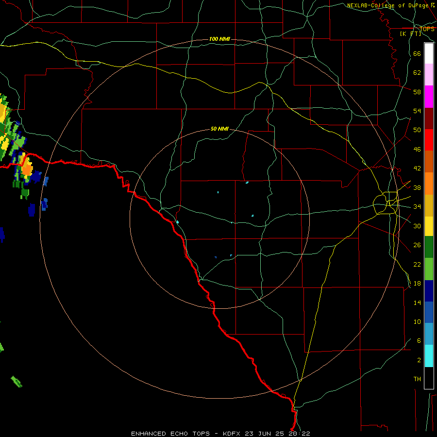Image resolution: width=437 pixels, height=437 pixels.
Task: Click the white swatch in the tops legend
Action: (429, 53)
